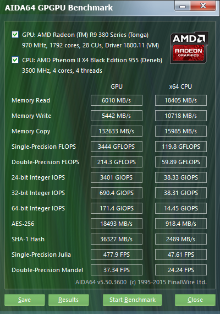Select the CPU Double-Precision FLOPS value 59.89 GFLOPS

click(181, 162)
